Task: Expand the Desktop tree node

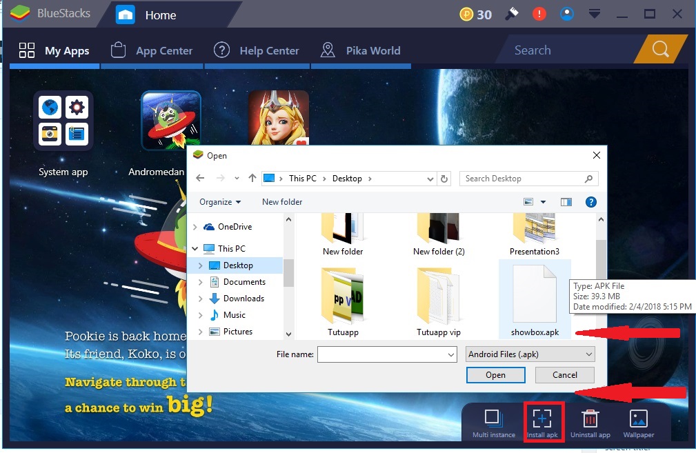Action: (x=200, y=265)
